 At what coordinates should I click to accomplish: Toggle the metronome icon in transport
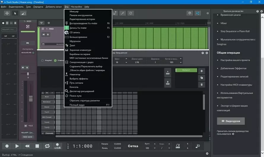pyautogui.click(x=178, y=146)
